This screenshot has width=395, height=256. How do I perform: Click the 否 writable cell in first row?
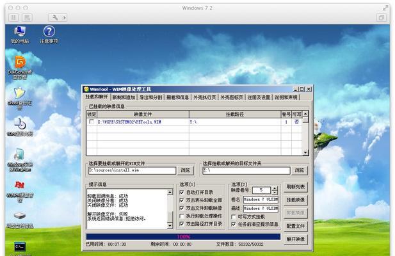(x=296, y=122)
